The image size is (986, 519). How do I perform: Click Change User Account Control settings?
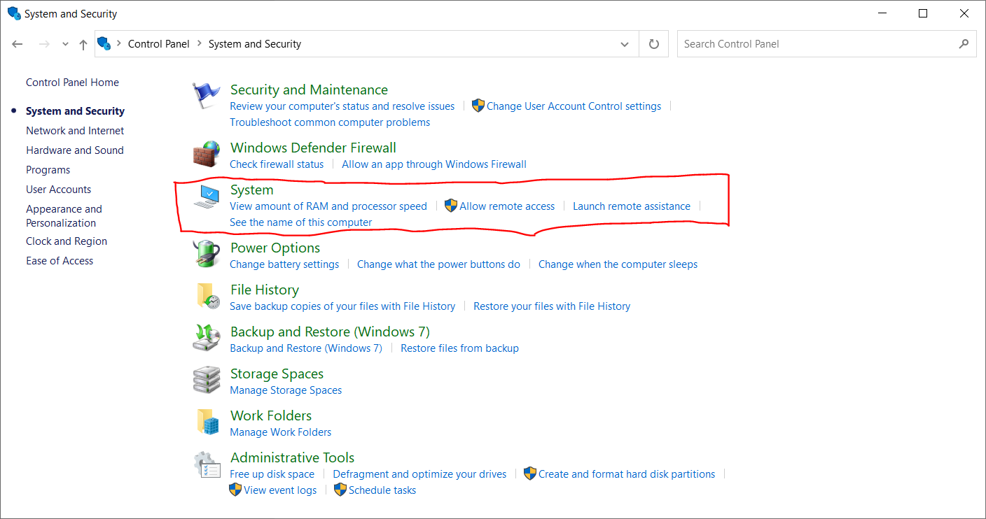(x=574, y=106)
